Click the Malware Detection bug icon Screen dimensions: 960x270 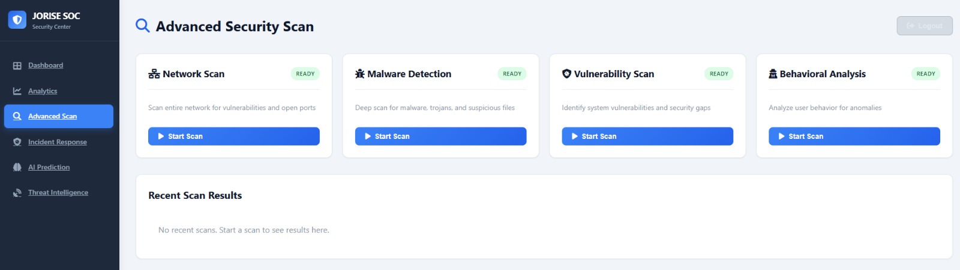pyautogui.click(x=360, y=74)
